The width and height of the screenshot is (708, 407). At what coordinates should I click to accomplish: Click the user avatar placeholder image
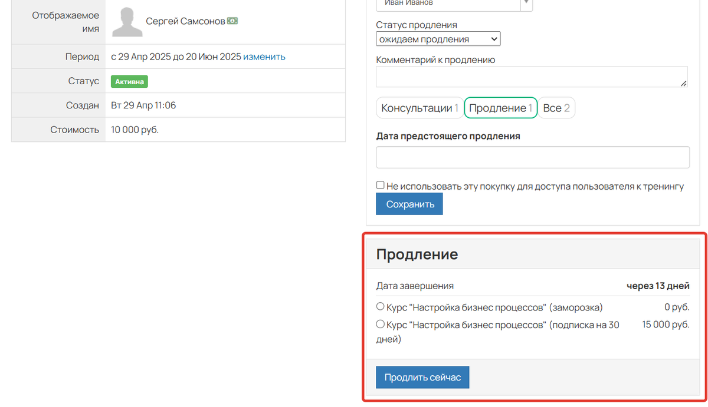pos(127,22)
